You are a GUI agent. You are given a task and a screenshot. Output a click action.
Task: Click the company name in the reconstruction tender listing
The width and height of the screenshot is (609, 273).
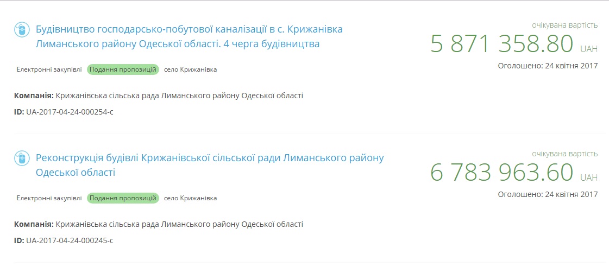[179, 224]
